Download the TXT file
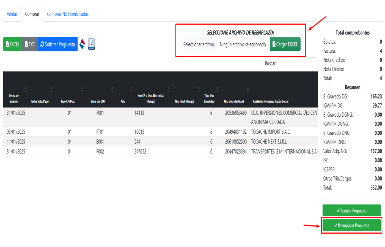Screen dimensions: 385x247 tap(30, 44)
